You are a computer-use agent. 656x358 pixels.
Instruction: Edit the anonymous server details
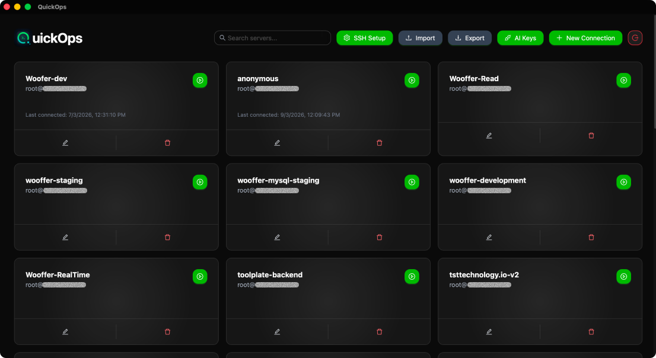point(277,143)
